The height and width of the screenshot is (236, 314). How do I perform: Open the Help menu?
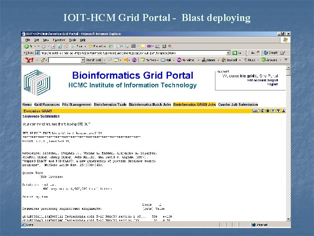[83, 40]
